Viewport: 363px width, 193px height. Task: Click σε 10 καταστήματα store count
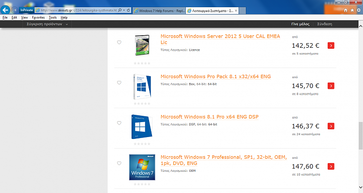pos(306,175)
